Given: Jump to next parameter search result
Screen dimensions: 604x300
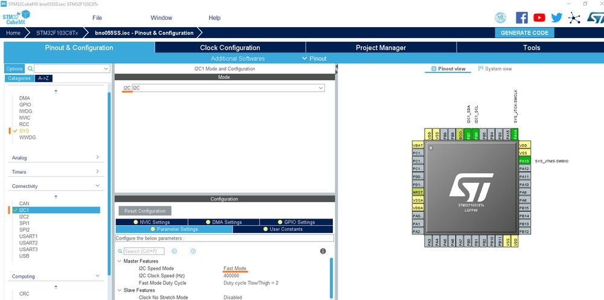Looking at the screenshot, I should pos(193,251).
